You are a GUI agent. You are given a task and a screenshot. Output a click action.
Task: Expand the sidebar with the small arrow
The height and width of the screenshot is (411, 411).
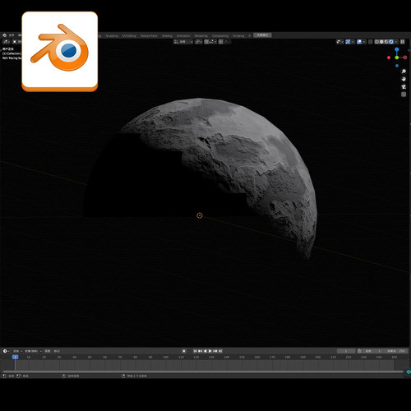click(x=409, y=50)
